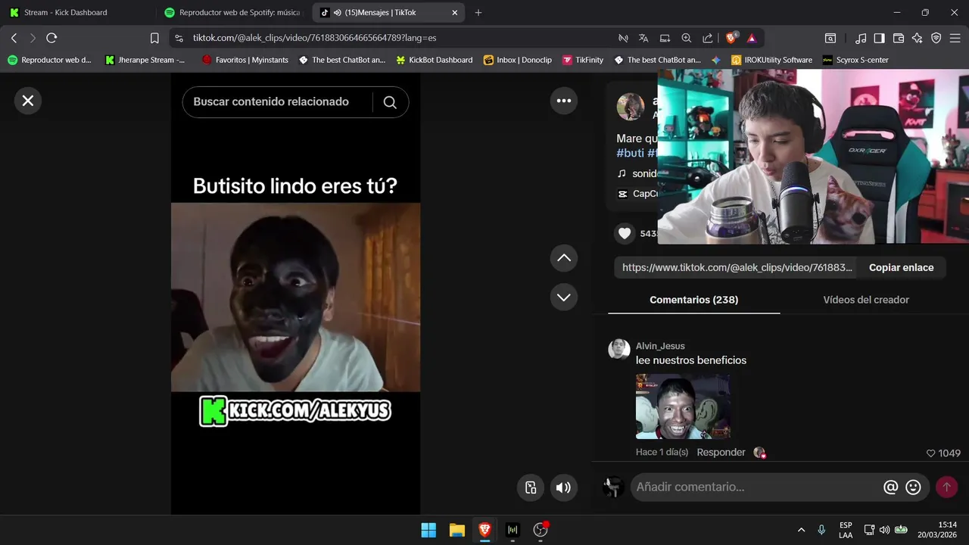The image size is (969, 545).
Task: Mute the video with speaker button
Action: (x=563, y=487)
